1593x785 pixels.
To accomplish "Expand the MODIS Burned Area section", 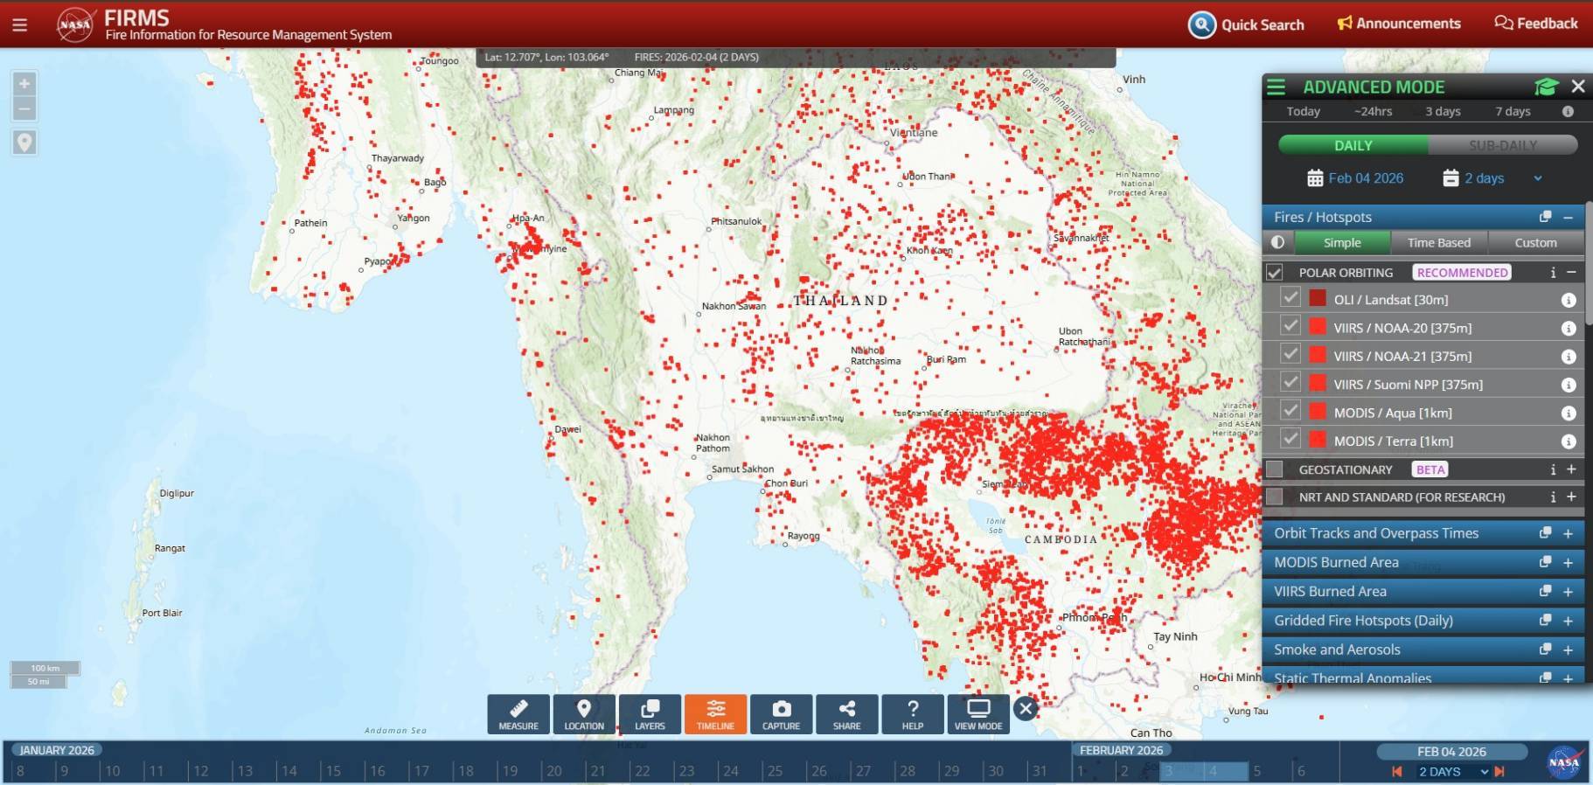I will pos(1568,563).
